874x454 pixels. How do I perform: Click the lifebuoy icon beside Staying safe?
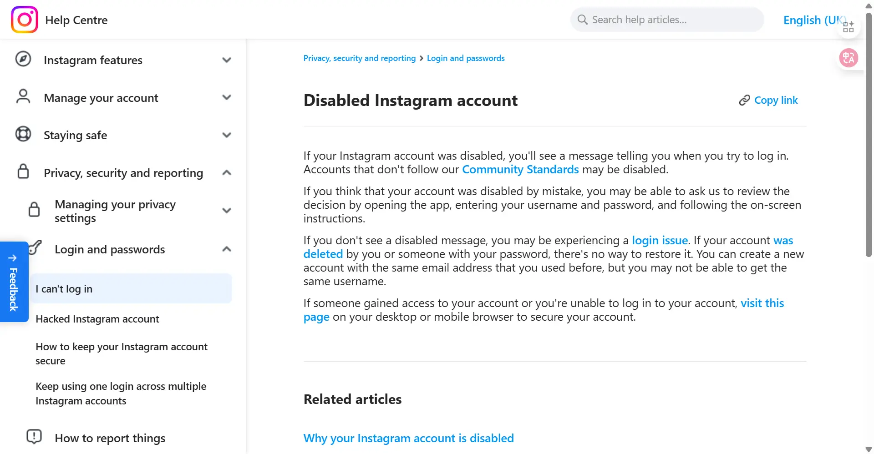click(23, 134)
